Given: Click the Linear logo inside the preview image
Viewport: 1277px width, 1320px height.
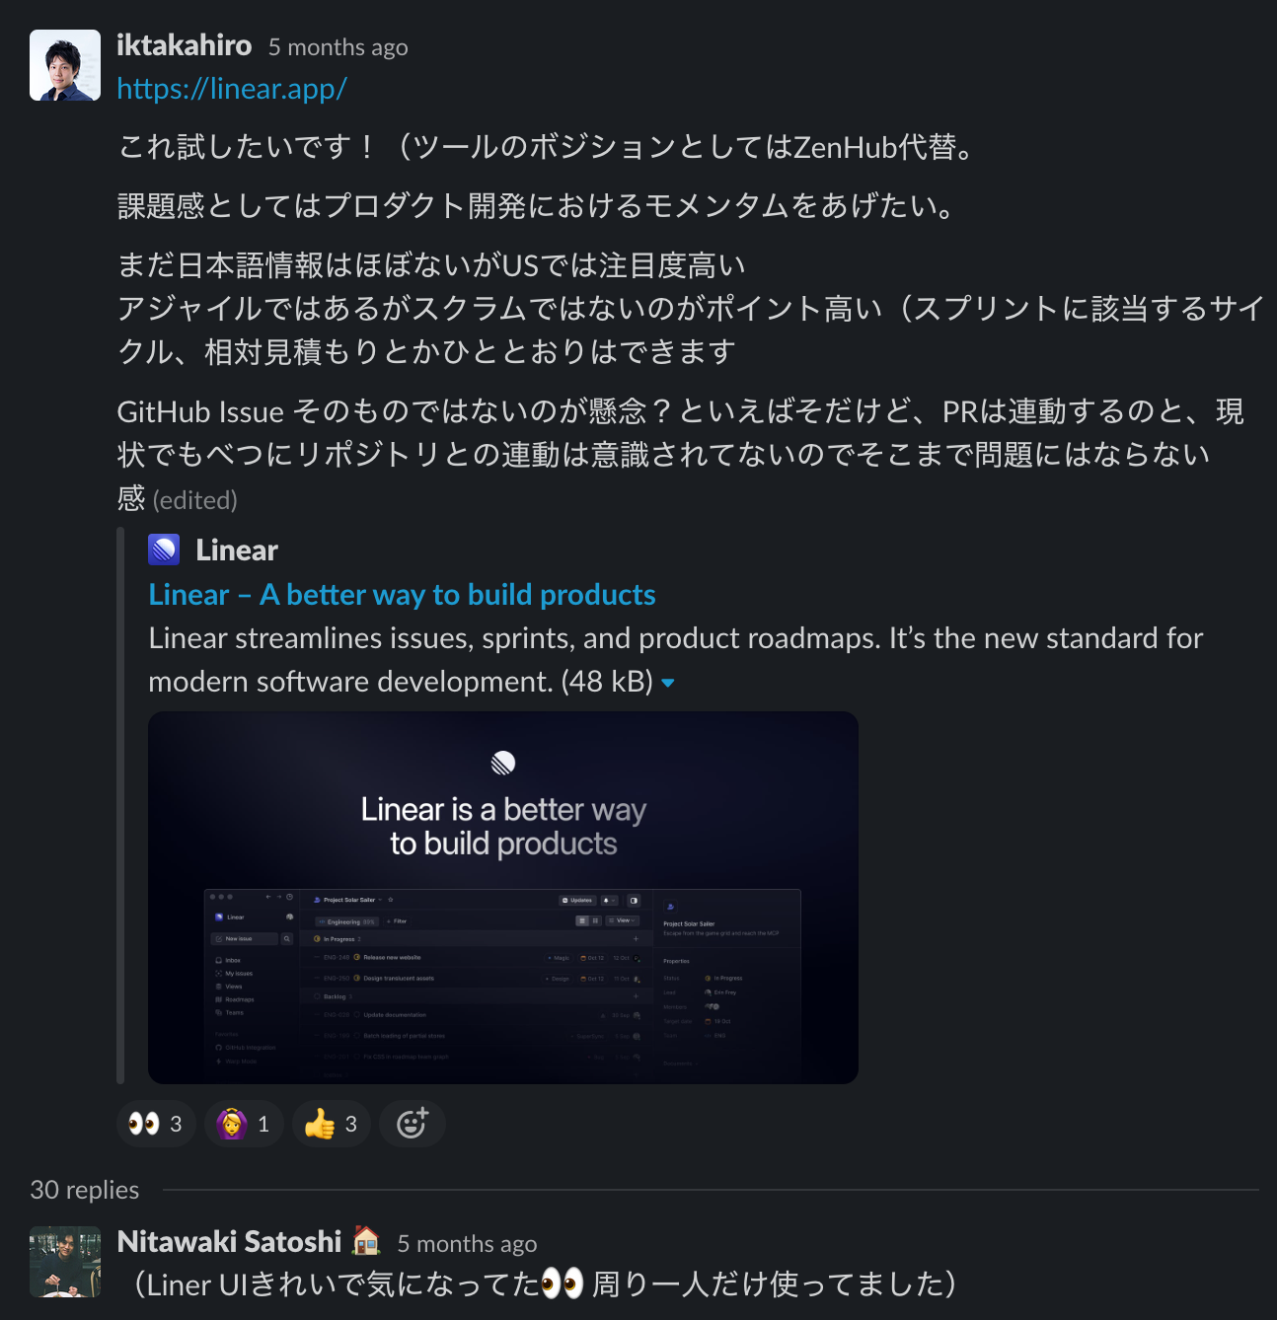Looking at the screenshot, I should [x=503, y=763].
